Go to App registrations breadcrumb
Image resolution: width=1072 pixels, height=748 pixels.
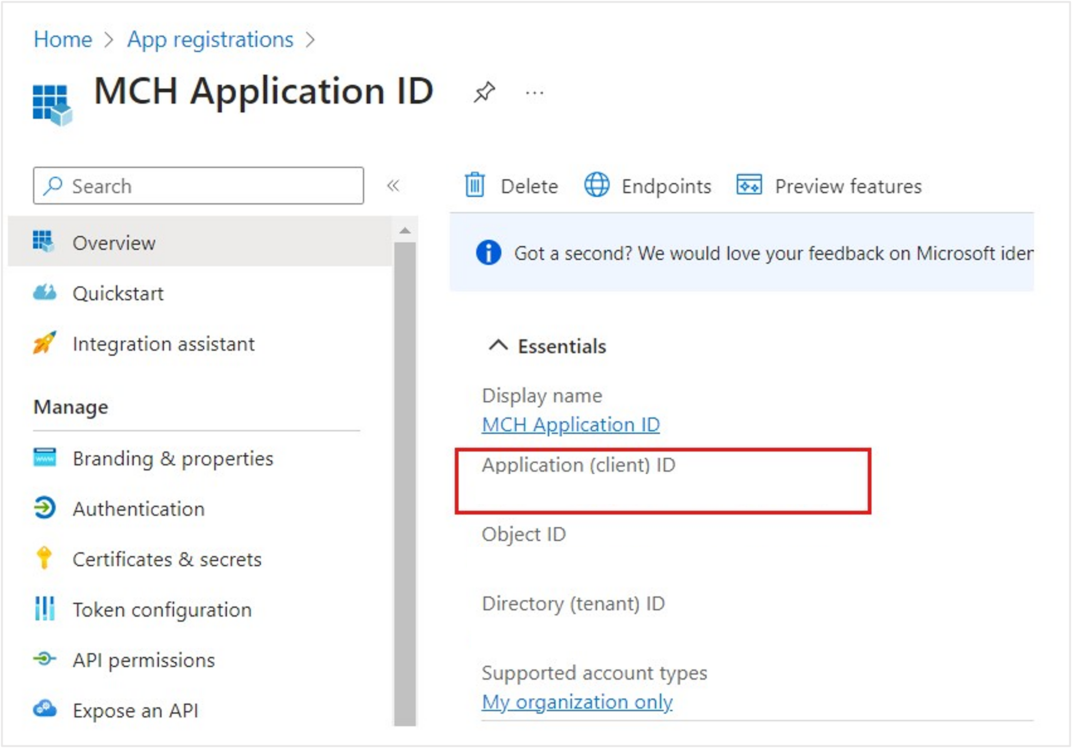[x=210, y=40]
